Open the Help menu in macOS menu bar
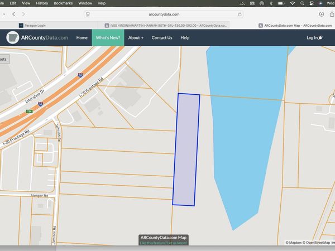The image size is (335, 251). tap(102, 3)
